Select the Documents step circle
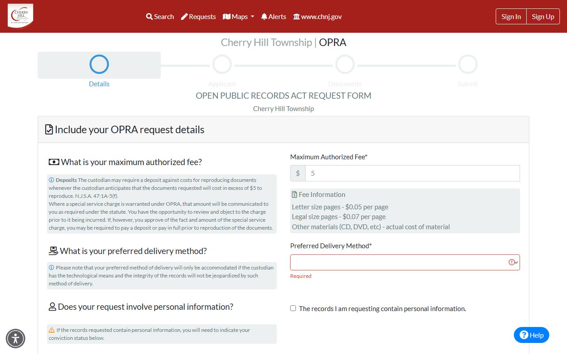Screen dimensions: 567x354 tap(345, 64)
